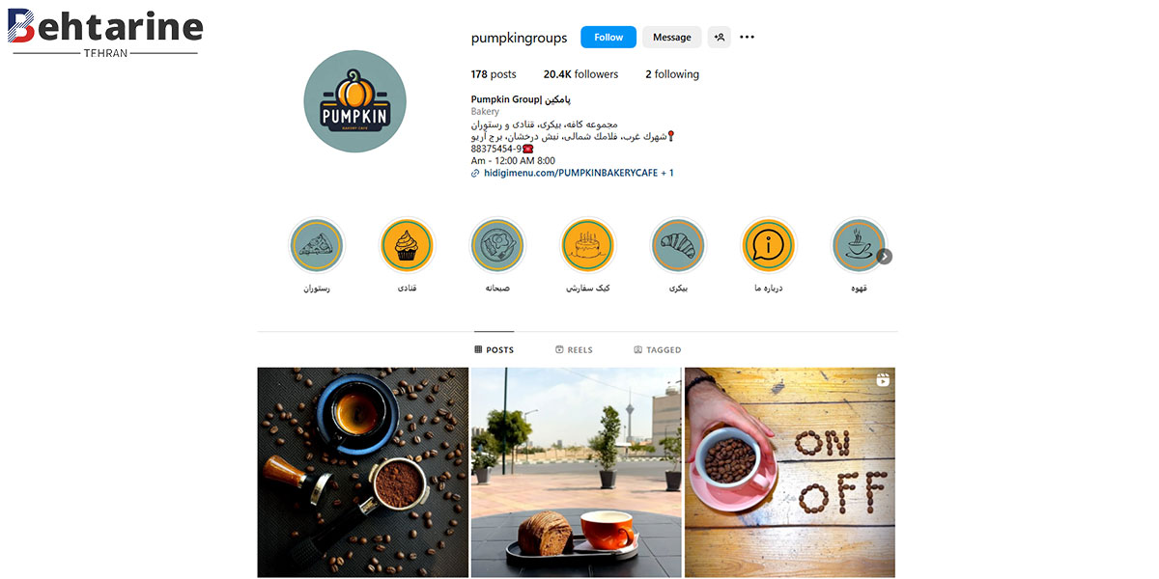Screen dimensions: 1159x579
Task: Open the croissant bakery story highlight
Action: coord(678,245)
